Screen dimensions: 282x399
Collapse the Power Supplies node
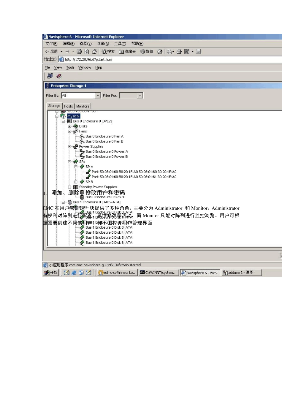pyautogui.click(x=69, y=146)
